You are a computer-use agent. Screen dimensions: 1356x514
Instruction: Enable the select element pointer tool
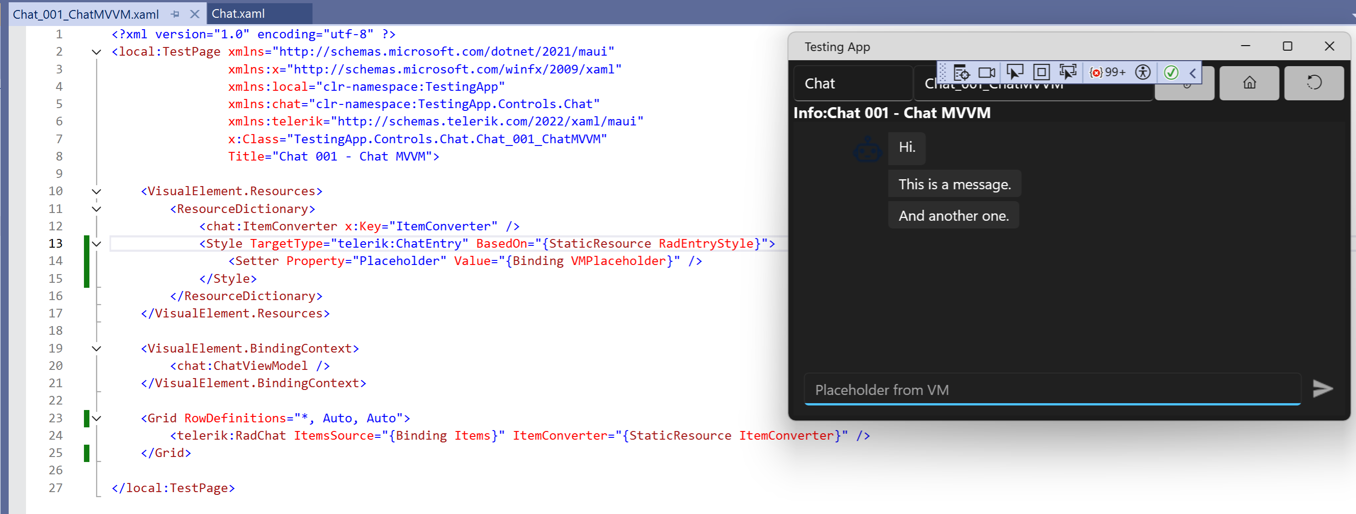(x=1014, y=72)
